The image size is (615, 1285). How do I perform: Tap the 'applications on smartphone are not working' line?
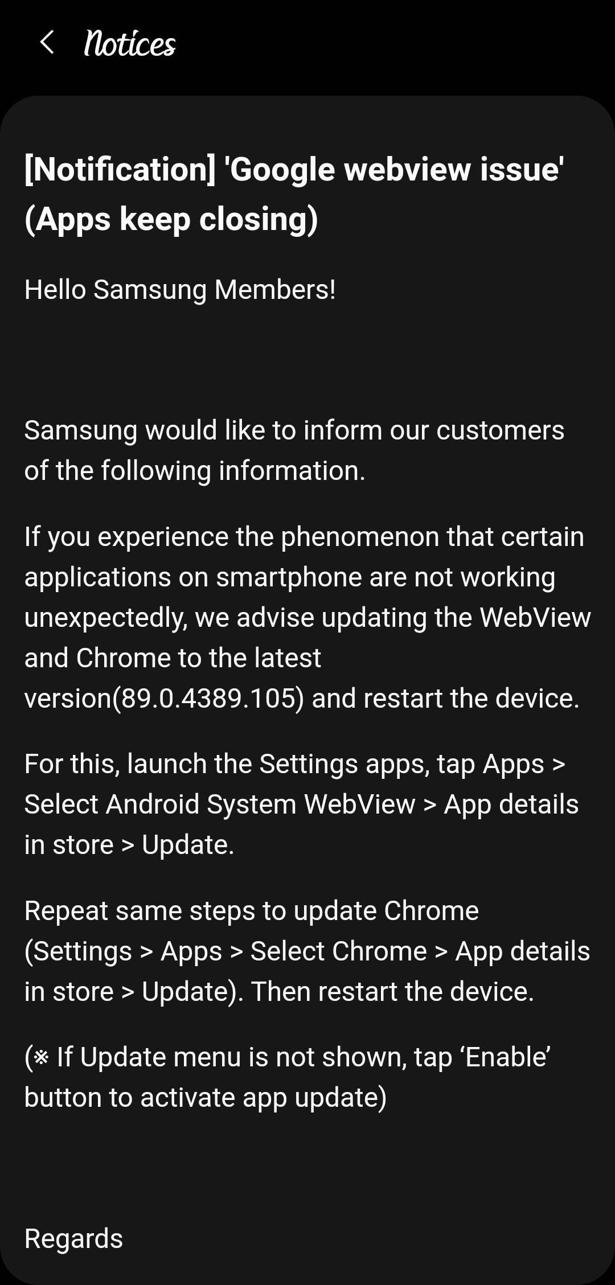pos(290,577)
